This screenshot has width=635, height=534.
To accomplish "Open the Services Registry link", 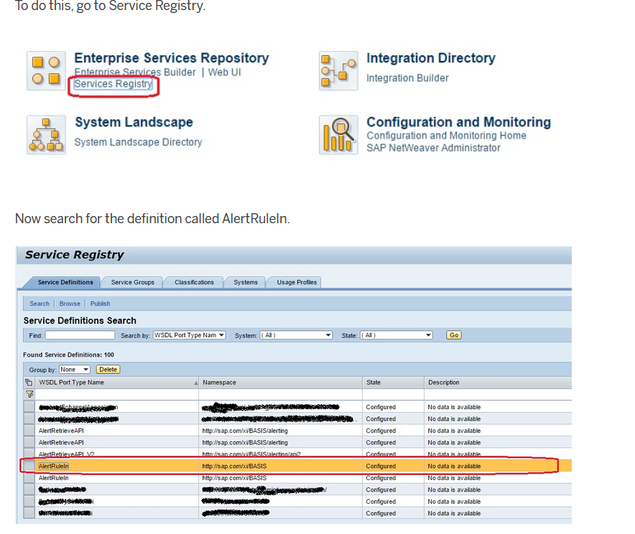I will (113, 84).
